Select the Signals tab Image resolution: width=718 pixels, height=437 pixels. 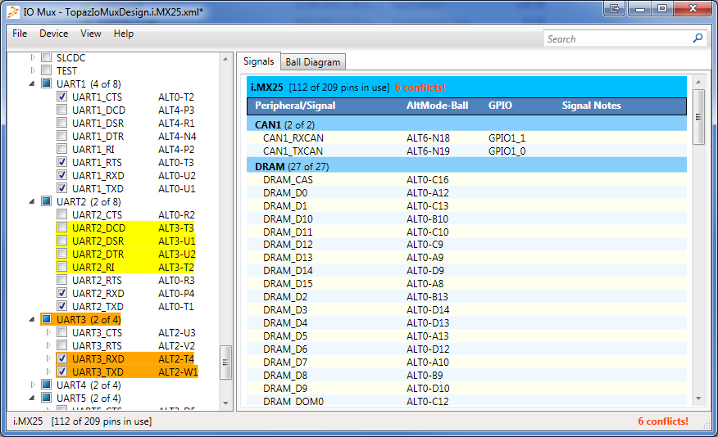click(259, 61)
